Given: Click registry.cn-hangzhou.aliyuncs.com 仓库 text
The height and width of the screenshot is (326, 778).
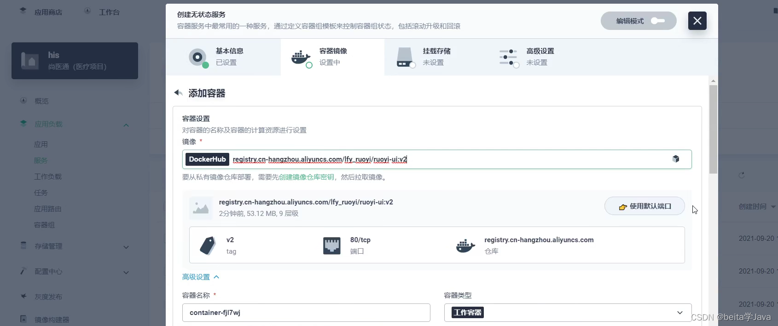Looking at the screenshot, I should pos(539,240).
